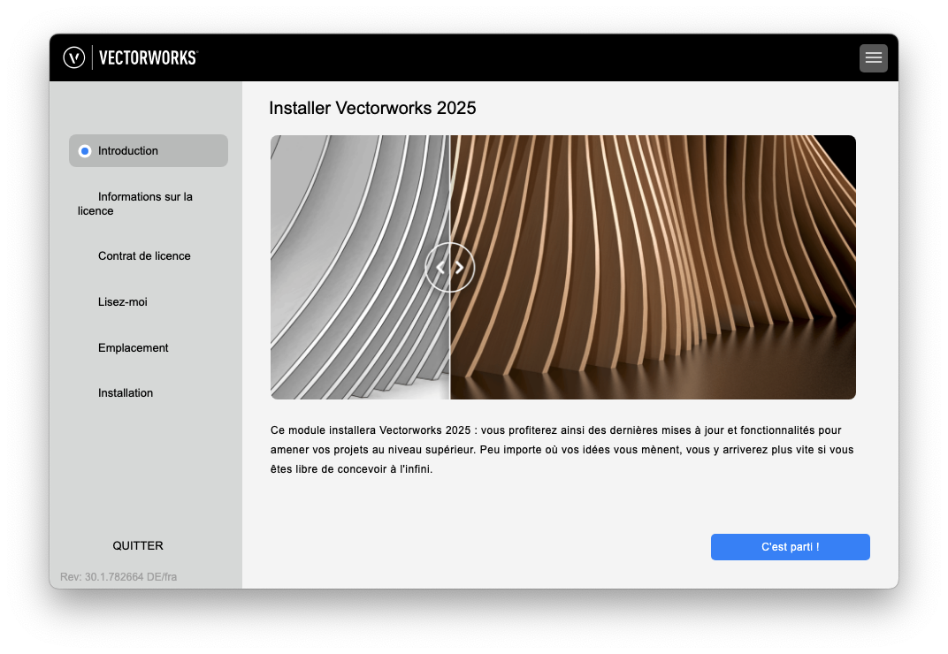Click the Vectorworks V logo icon

click(74, 58)
